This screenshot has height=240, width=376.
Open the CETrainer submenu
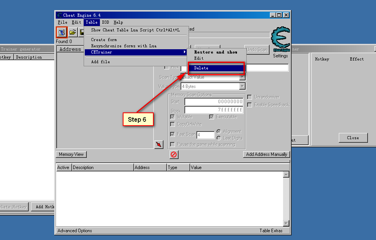pyautogui.click(x=136, y=52)
